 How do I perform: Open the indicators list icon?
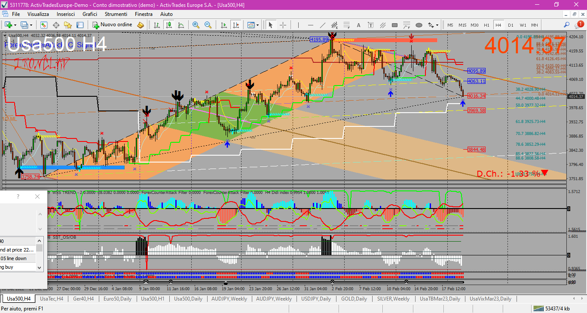click(251, 25)
